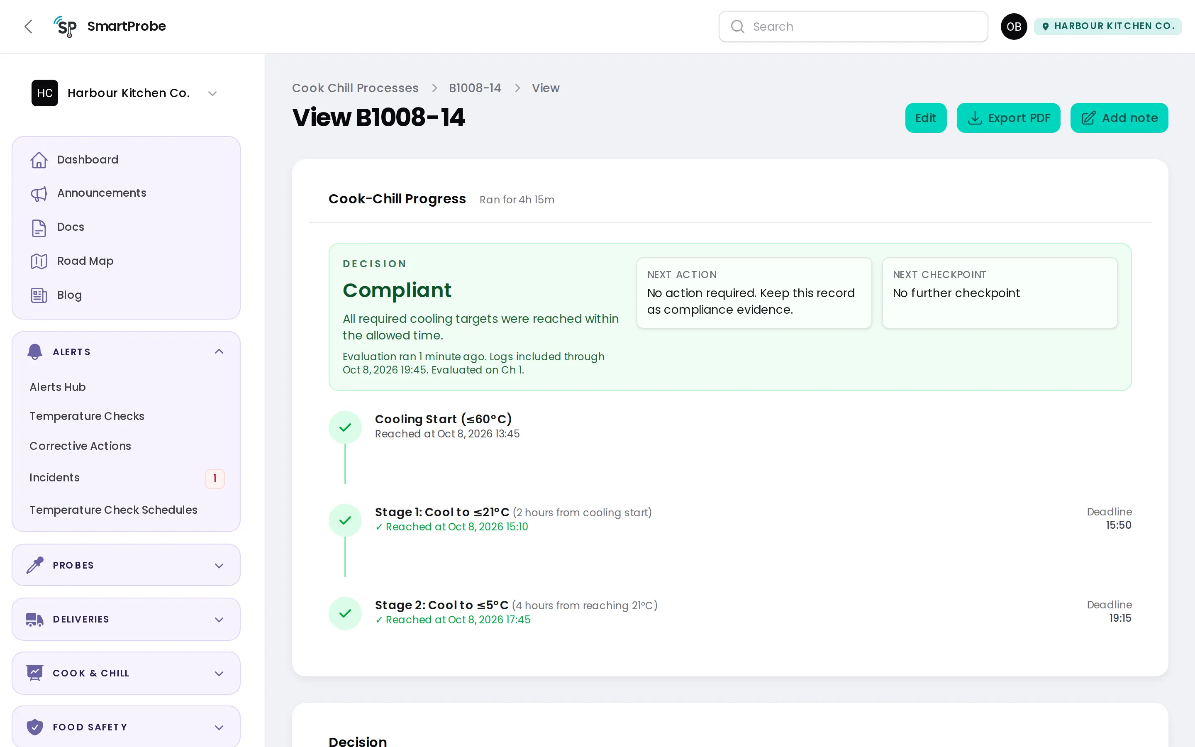
Task: Open the OB user avatar
Action: tap(1014, 26)
